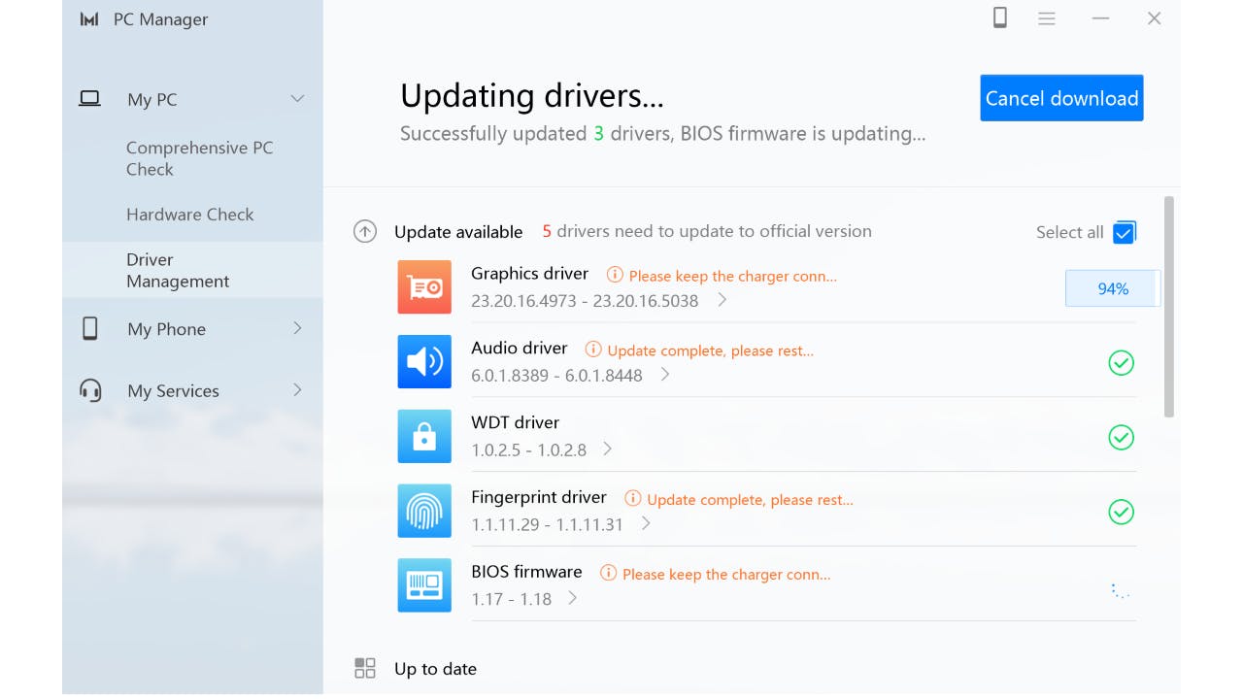Click the Audio driver green completion checkmark

(1122, 362)
